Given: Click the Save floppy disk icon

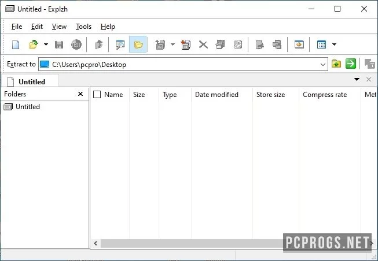Looking at the screenshot, I should click(59, 44).
